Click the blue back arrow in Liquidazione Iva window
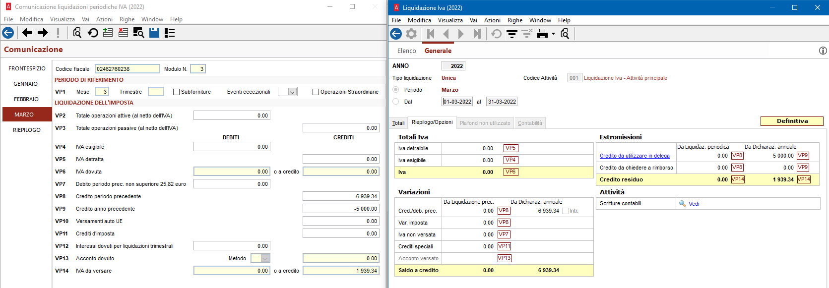Viewport: 829px width, 288px height. click(396, 34)
